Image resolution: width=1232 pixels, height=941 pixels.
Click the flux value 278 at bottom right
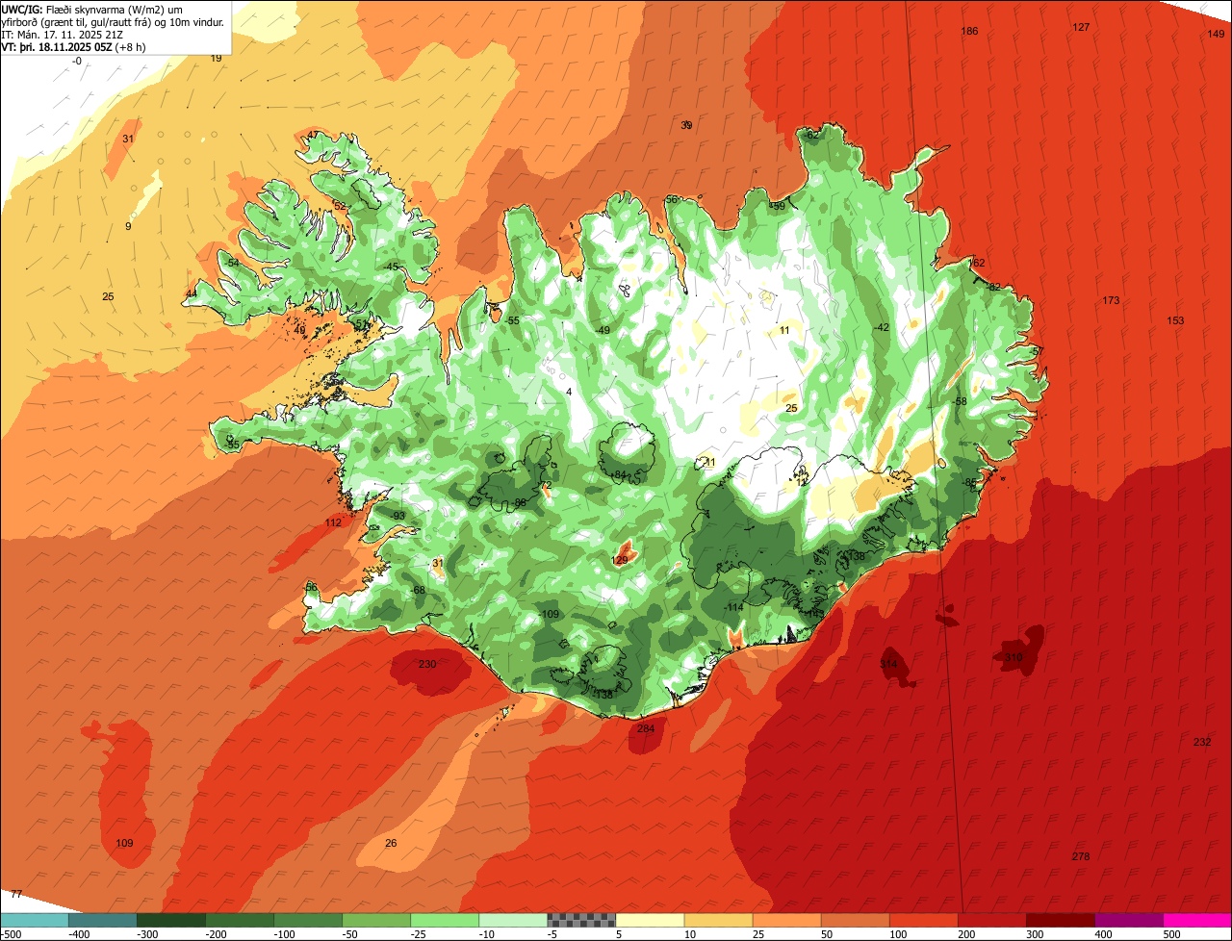[x=1081, y=856]
